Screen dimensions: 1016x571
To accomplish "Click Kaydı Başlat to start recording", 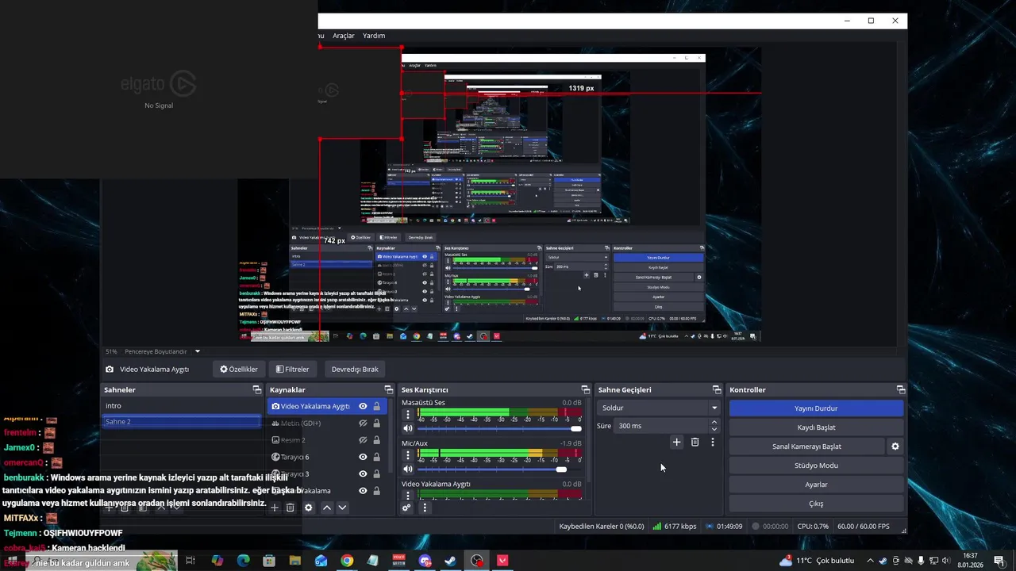I will [816, 427].
